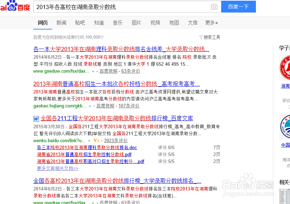Switch to the 地图 tab
Viewport: 290px width, 204px height.
[174, 23]
